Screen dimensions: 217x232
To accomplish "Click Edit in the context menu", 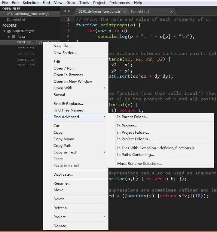I will [76, 61].
